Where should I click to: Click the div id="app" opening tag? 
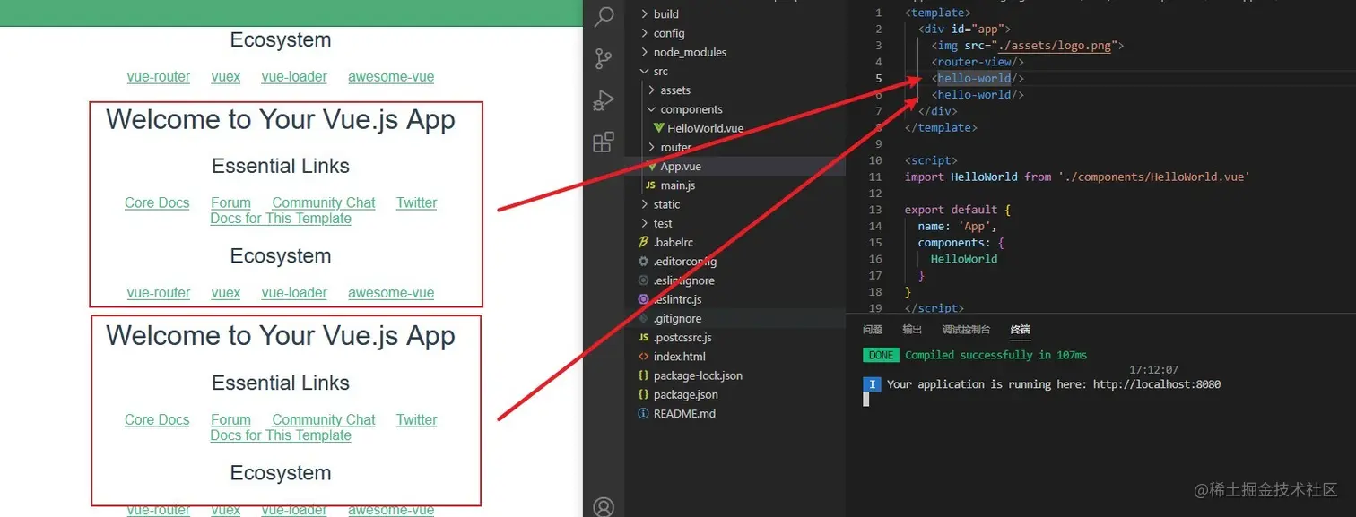pyautogui.click(x=964, y=30)
